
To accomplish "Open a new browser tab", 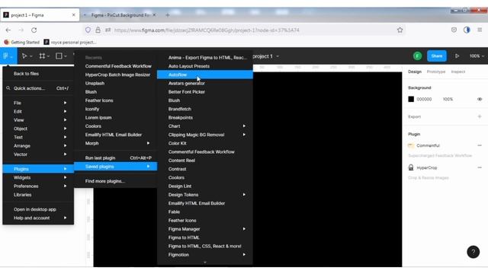I will pos(168,15).
